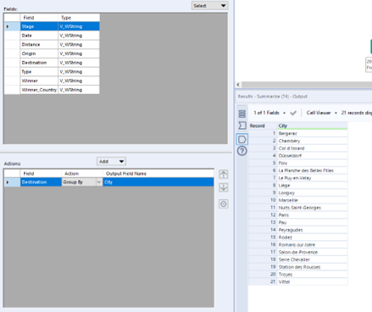Click the remove action minus icon

[224, 203]
